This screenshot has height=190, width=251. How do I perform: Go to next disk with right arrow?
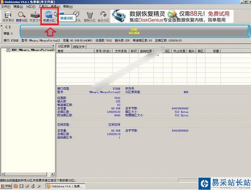point(10,27)
